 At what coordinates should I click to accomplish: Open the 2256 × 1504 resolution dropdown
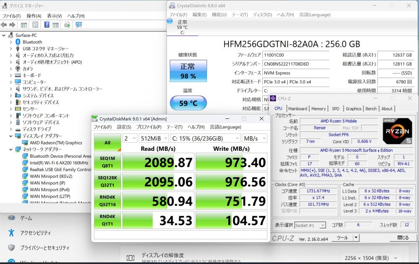(372, 258)
